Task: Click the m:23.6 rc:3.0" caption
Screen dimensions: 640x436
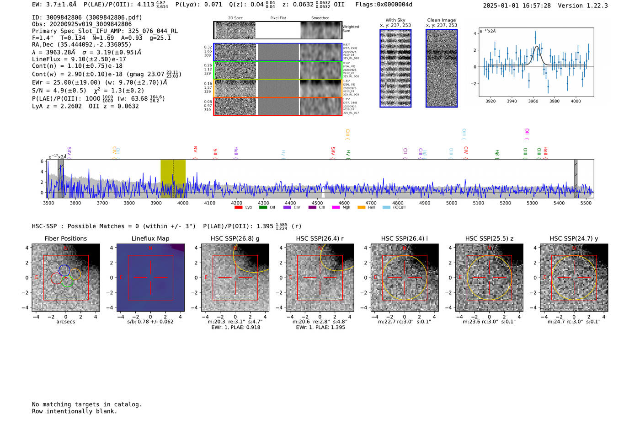Action: coord(489,322)
